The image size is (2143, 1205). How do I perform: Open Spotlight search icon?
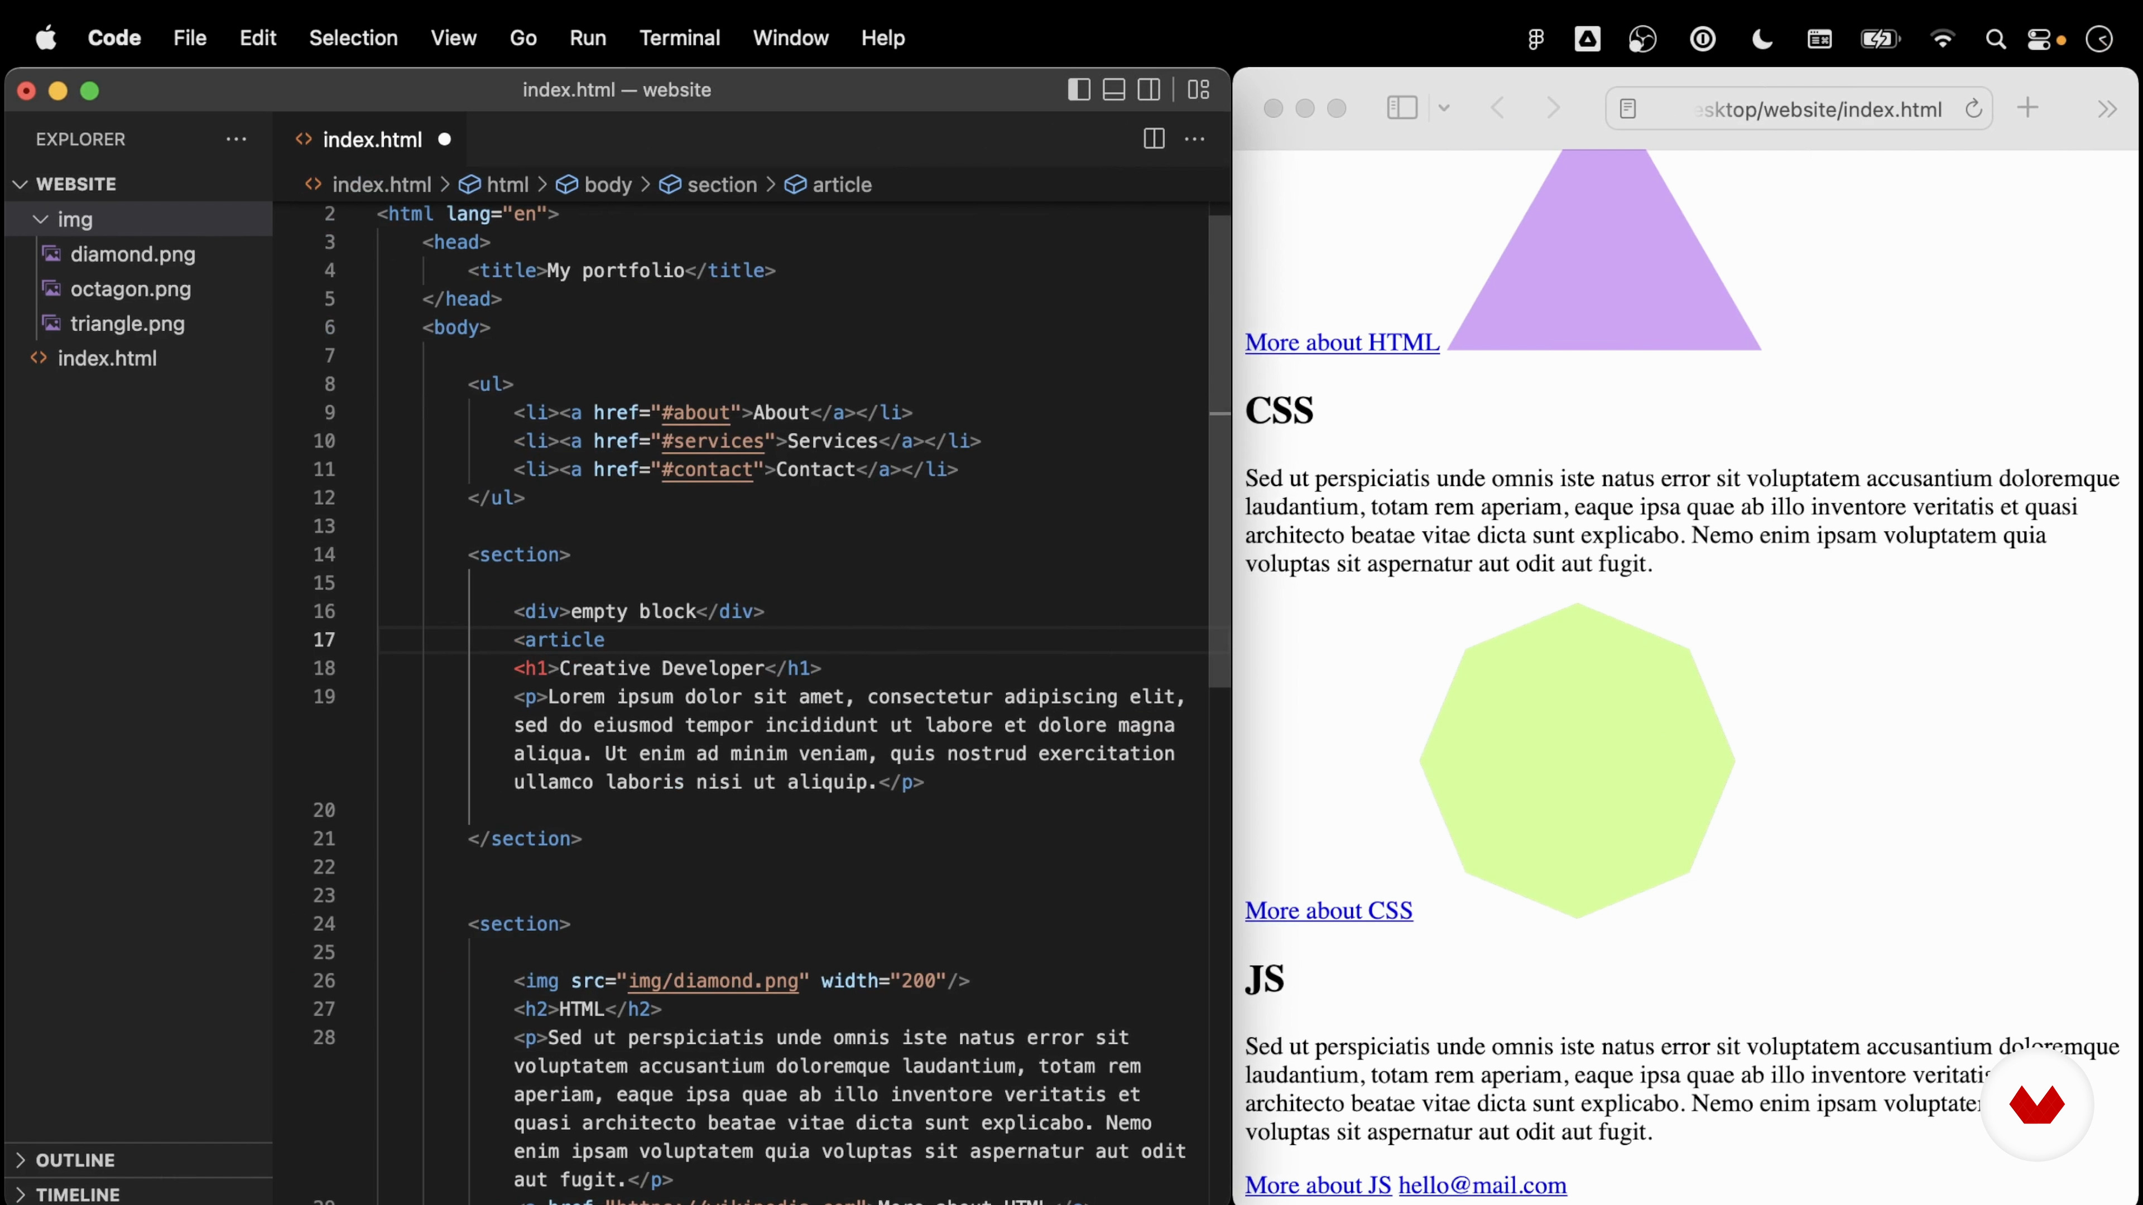(1995, 39)
